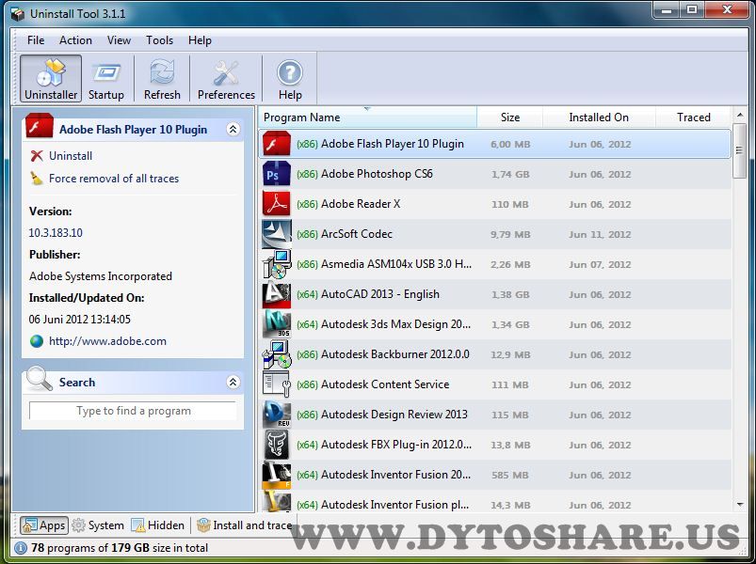Click the Autodesk 3ds Max Design icon
The height and width of the screenshot is (564, 756).
(276, 324)
